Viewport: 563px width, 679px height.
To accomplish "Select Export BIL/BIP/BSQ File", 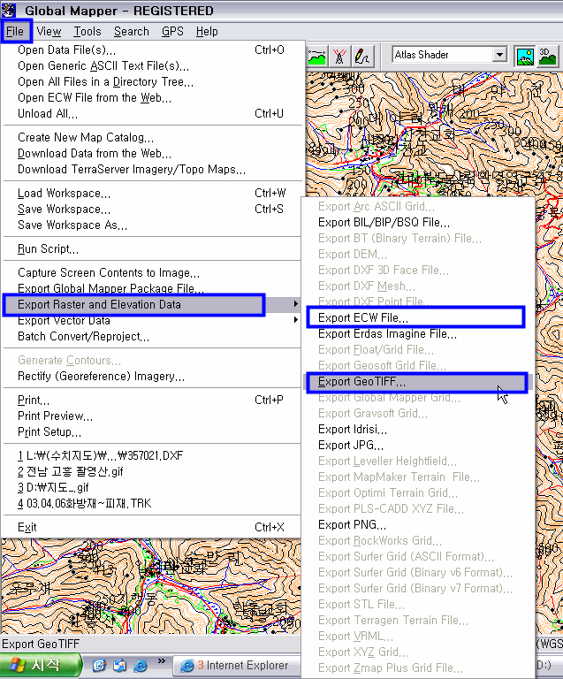I will click(418, 223).
